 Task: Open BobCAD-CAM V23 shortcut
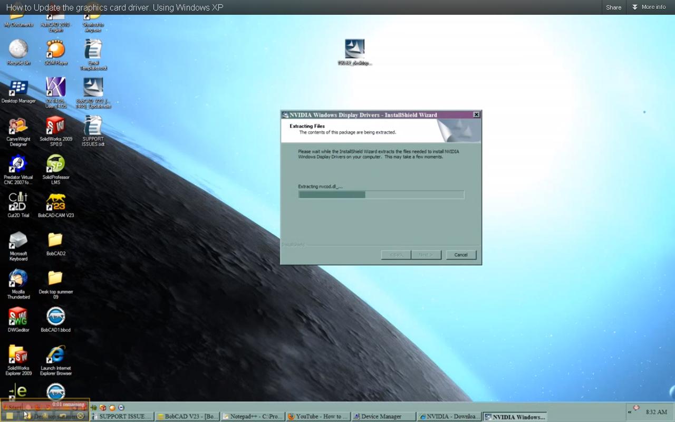click(55, 205)
